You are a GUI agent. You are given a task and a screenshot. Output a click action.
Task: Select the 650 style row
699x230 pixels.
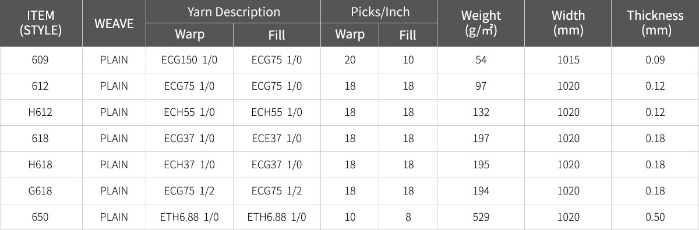tap(349, 217)
